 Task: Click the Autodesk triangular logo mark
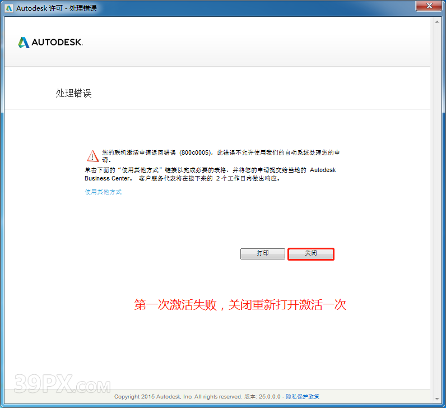[x=24, y=43]
